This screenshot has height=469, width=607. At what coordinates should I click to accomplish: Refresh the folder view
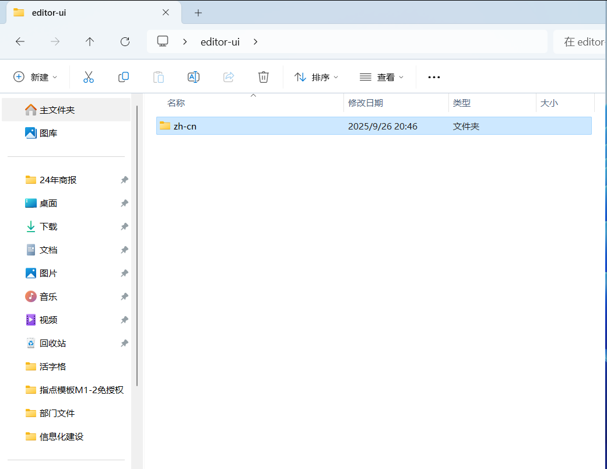click(x=125, y=41)
